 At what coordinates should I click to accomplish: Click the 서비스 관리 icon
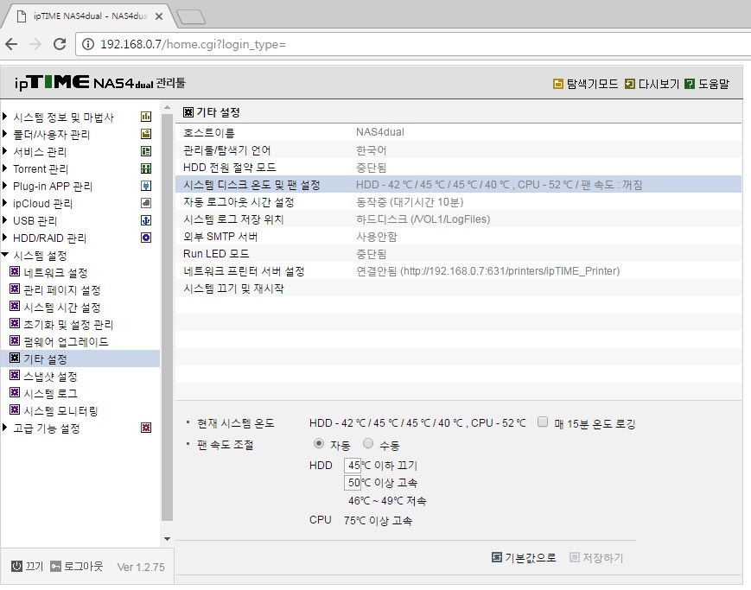pos(146,151)
